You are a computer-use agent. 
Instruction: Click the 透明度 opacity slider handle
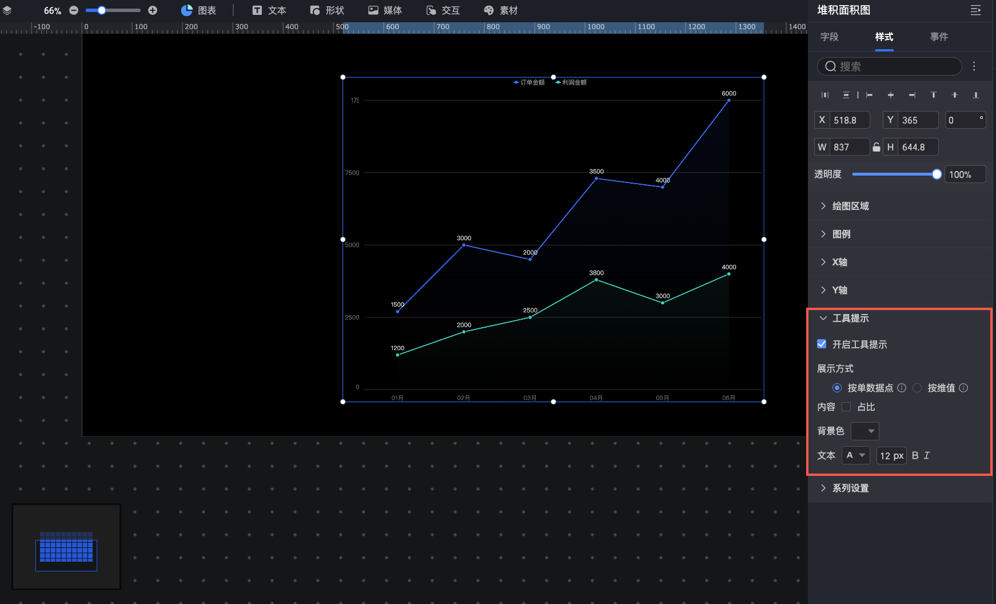click(937, 174)
